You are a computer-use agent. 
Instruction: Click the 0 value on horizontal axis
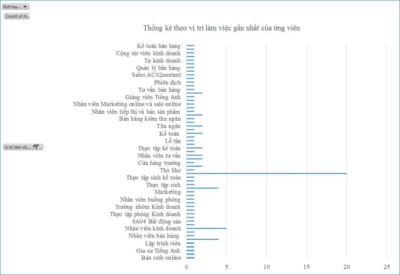tap(187, 267)
